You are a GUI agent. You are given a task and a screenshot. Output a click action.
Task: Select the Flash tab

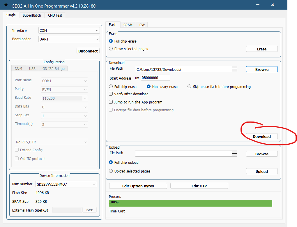coord(113,25)
